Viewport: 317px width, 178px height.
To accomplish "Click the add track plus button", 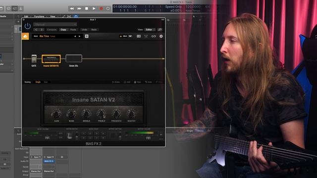I will tap(18, 22).
